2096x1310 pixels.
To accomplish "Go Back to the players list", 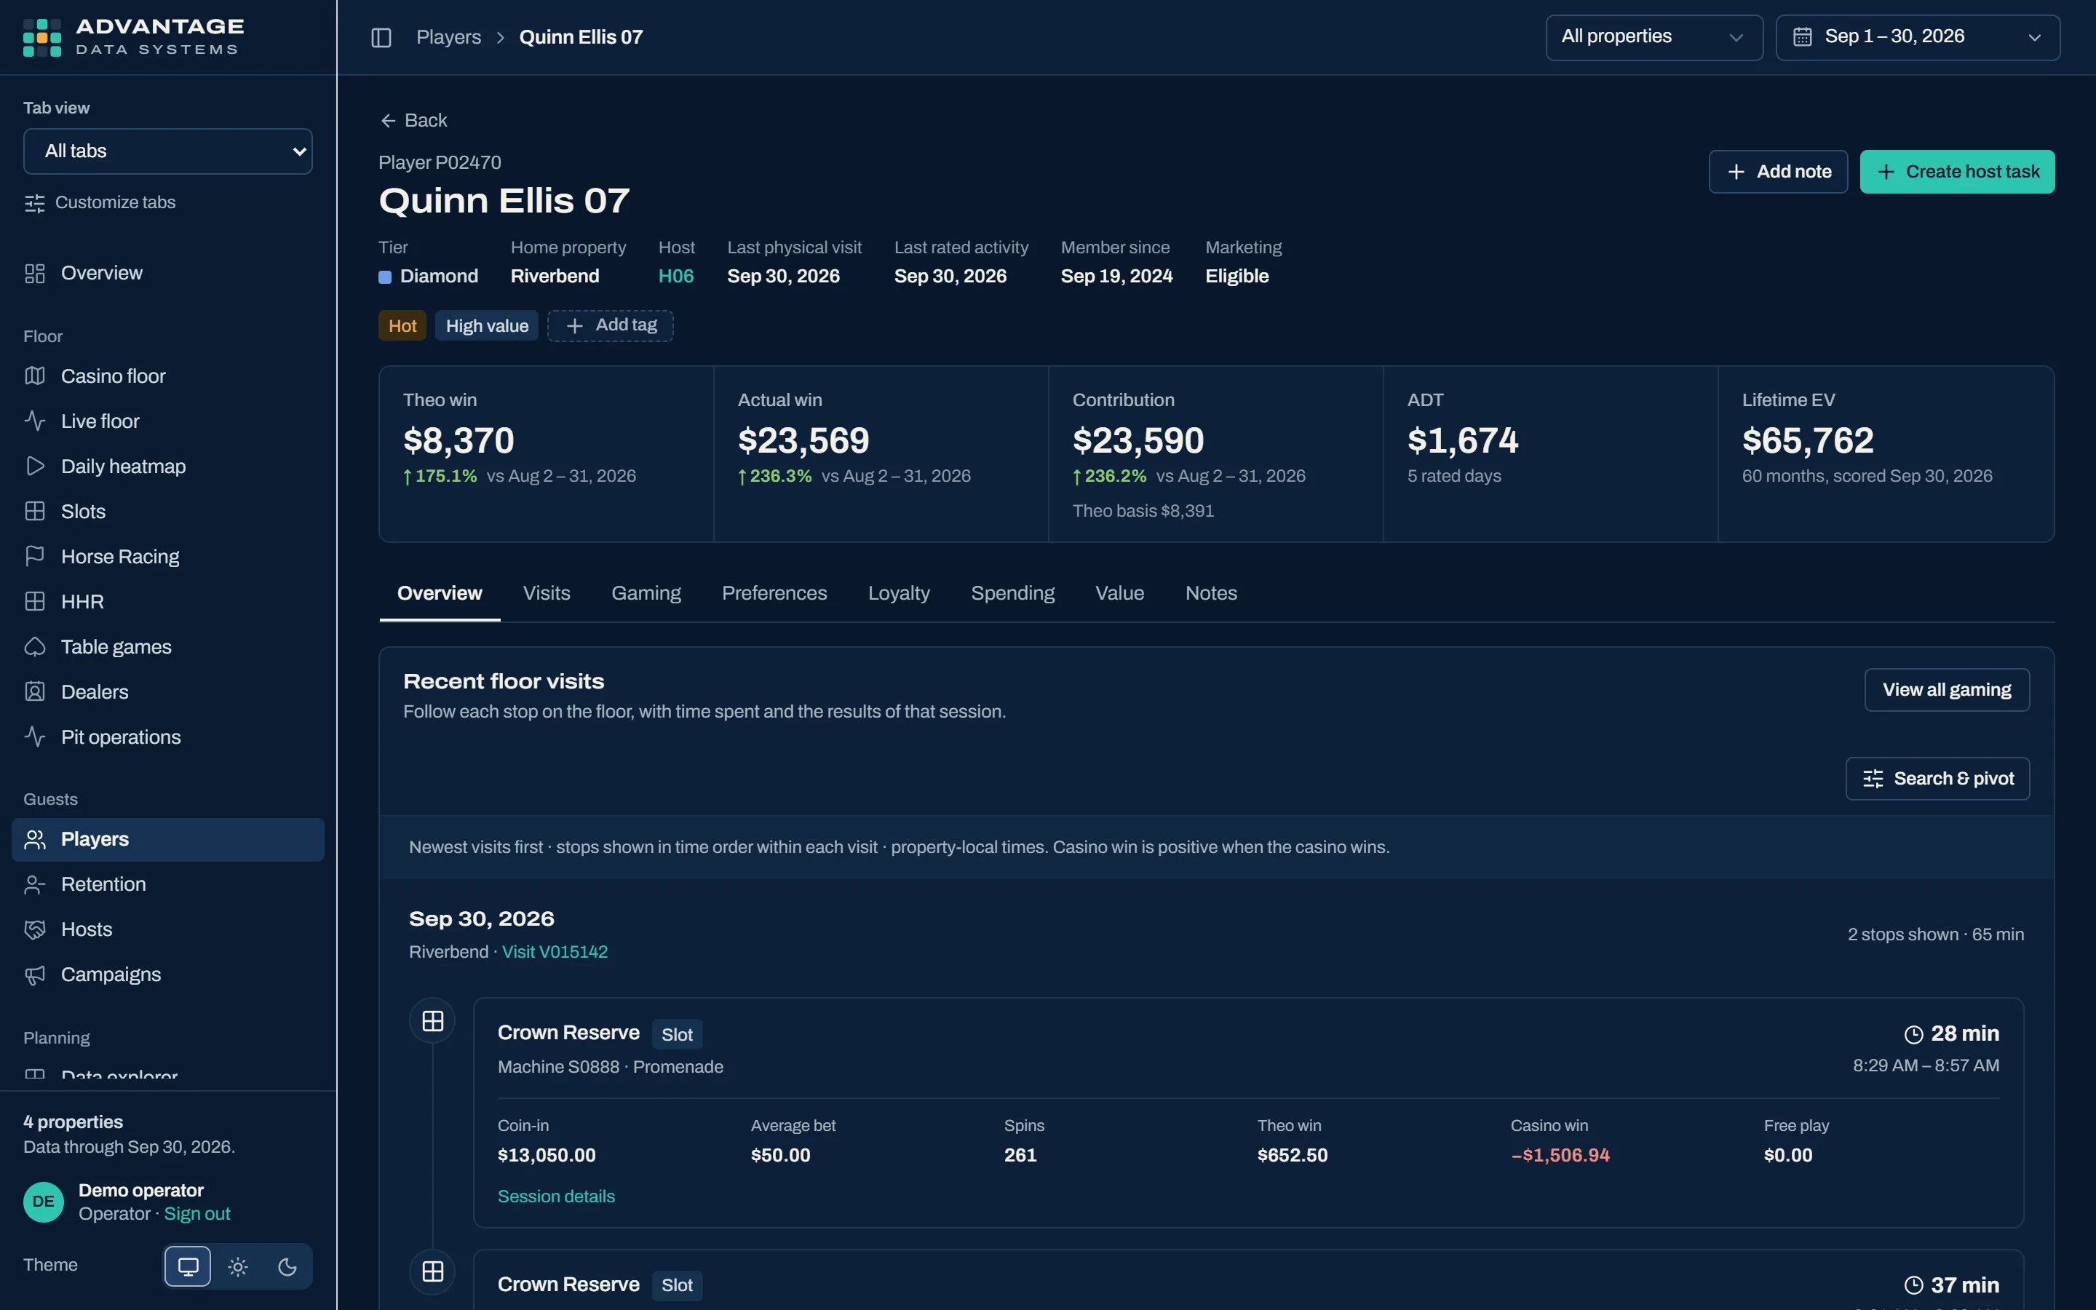I will pyautogui.click(x=414, y=120).
